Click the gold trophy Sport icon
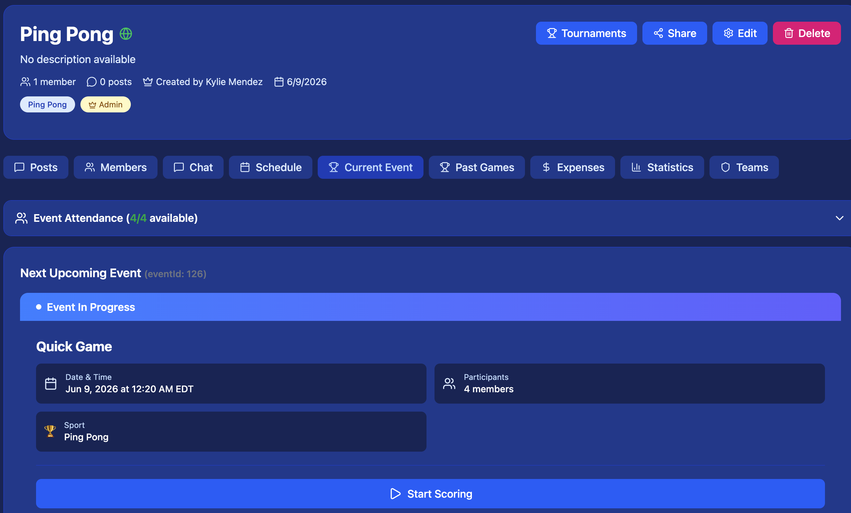This screenshot has height=513, width=851. click(x=50, y=431)
